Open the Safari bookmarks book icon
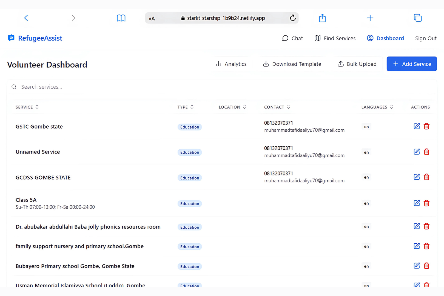Screen dimensions: 444x296 (x=121, y=18)
